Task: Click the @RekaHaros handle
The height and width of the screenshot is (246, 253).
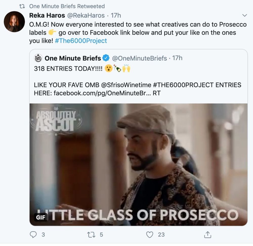Action: (x=86, y=15)
